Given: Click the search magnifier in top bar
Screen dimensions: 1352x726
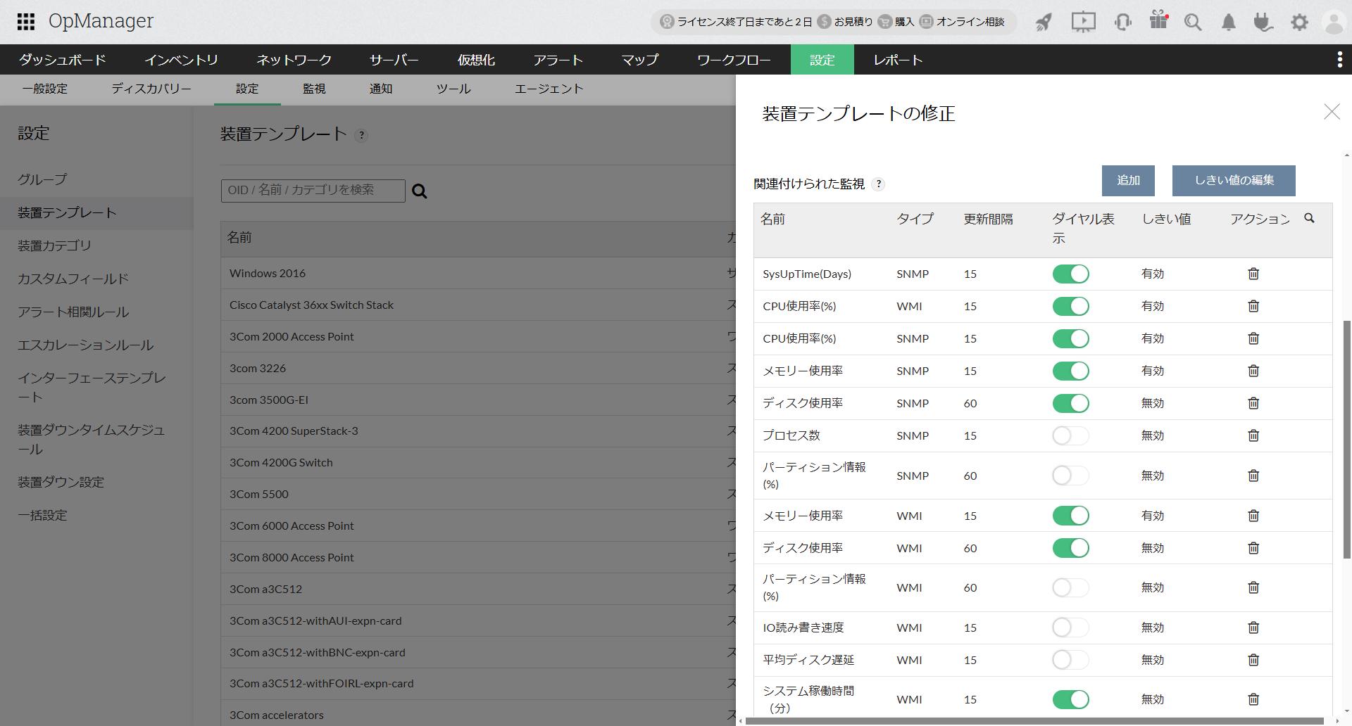Looking at the screenshot, I should [x=1192, y=23].
